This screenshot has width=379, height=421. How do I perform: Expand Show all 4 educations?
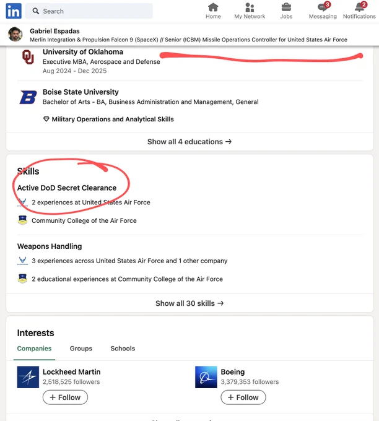pos(189,142)
